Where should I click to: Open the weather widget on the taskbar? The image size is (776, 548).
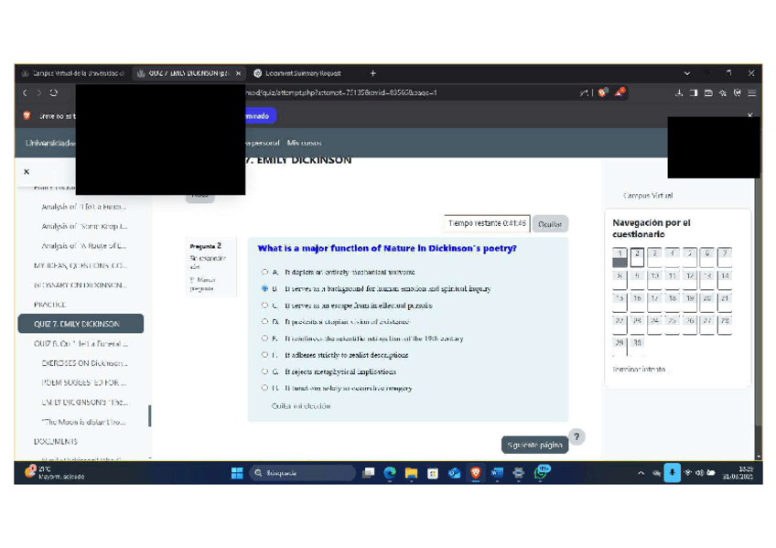click(54, 472)
